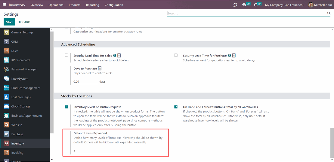Select the Website globe icon
The image size is (334, 162).
[6, 125]
